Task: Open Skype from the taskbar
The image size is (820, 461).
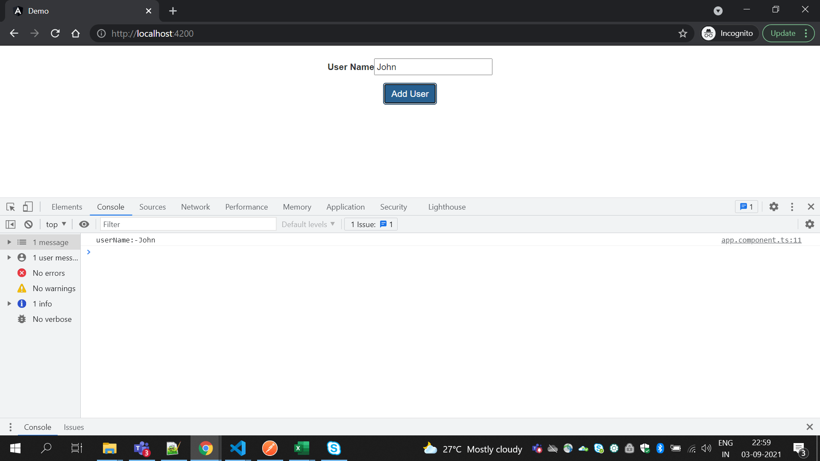Action: click(x=334, y=448)
